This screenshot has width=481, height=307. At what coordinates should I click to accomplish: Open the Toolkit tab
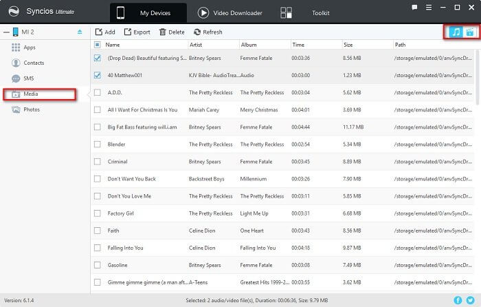pos(321,13)
